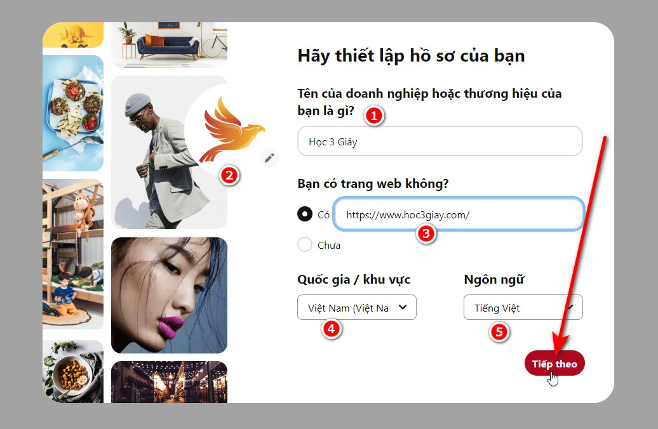Click the bowl of food photo

click(73, 371)
